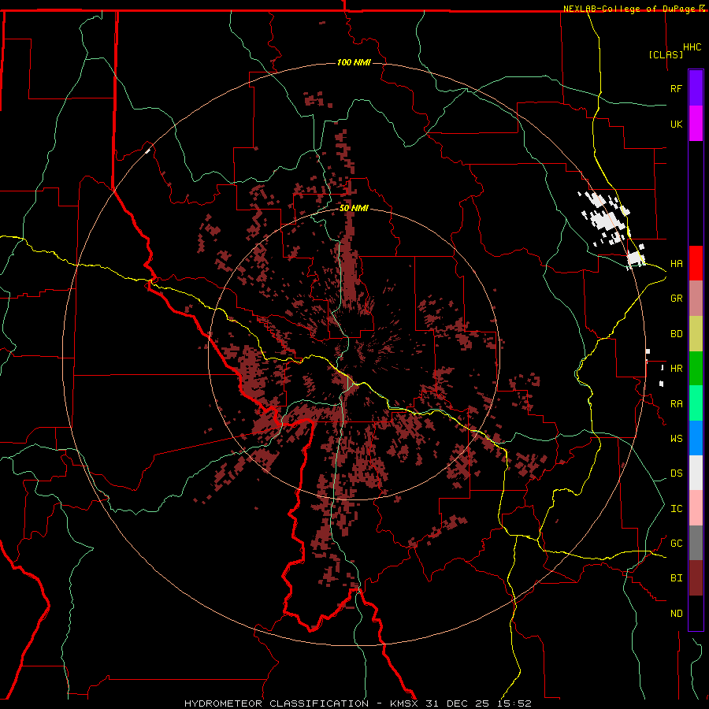Choose the WS blue legend swatch
This screenshot has width=709, height=709.
tap(696, 438)
